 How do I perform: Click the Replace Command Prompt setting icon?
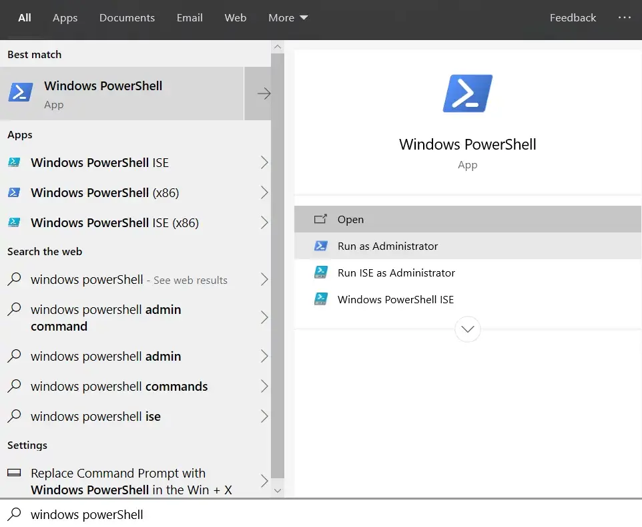(x=14, y=473)
